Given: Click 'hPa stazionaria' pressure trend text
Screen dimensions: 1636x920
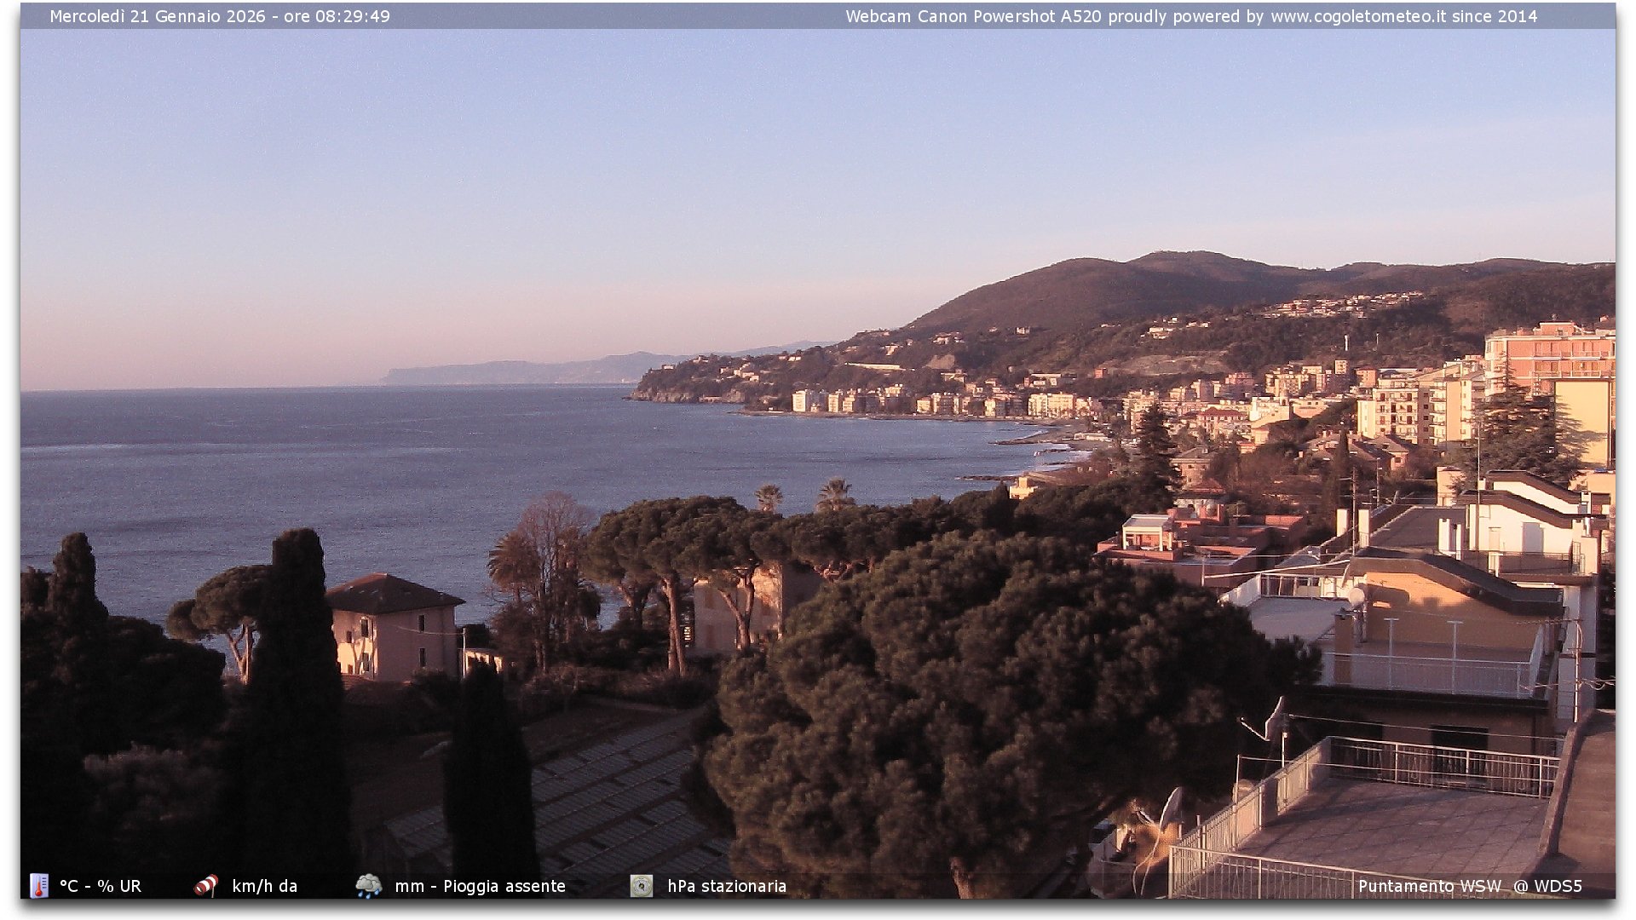Looking at the screenshot, I should coord(726,886).
